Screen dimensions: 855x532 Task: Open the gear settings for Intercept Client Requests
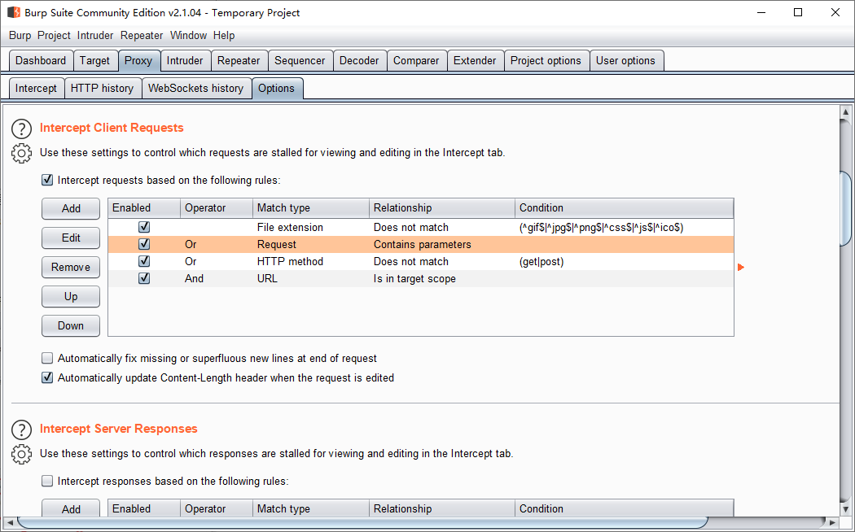pos(21,154)
